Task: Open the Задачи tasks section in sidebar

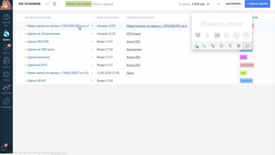Action: tap(6, 49)
